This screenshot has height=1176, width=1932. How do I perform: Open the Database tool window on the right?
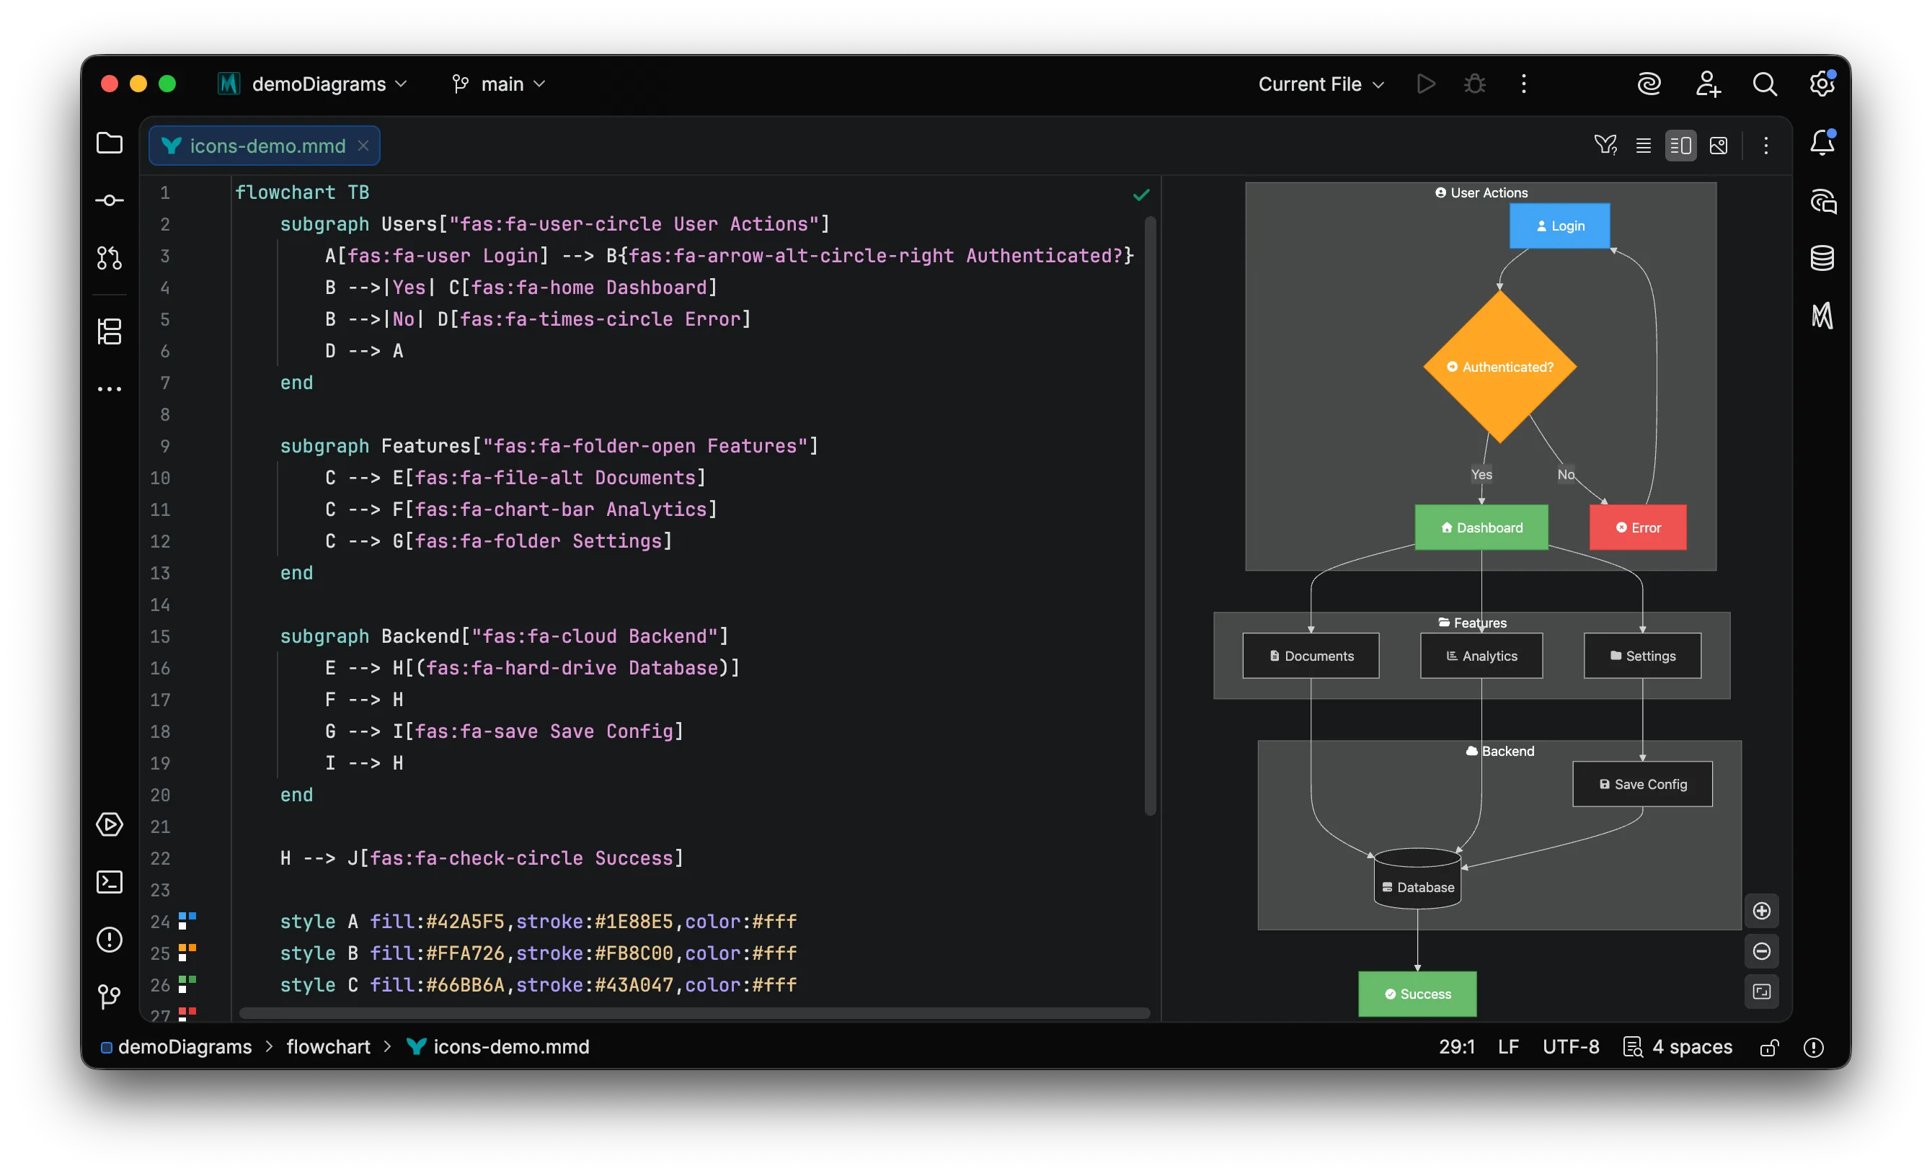click(1822, 258)
